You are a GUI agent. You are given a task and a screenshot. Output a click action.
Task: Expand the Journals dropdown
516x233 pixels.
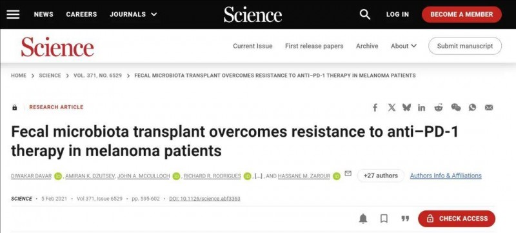134,14
